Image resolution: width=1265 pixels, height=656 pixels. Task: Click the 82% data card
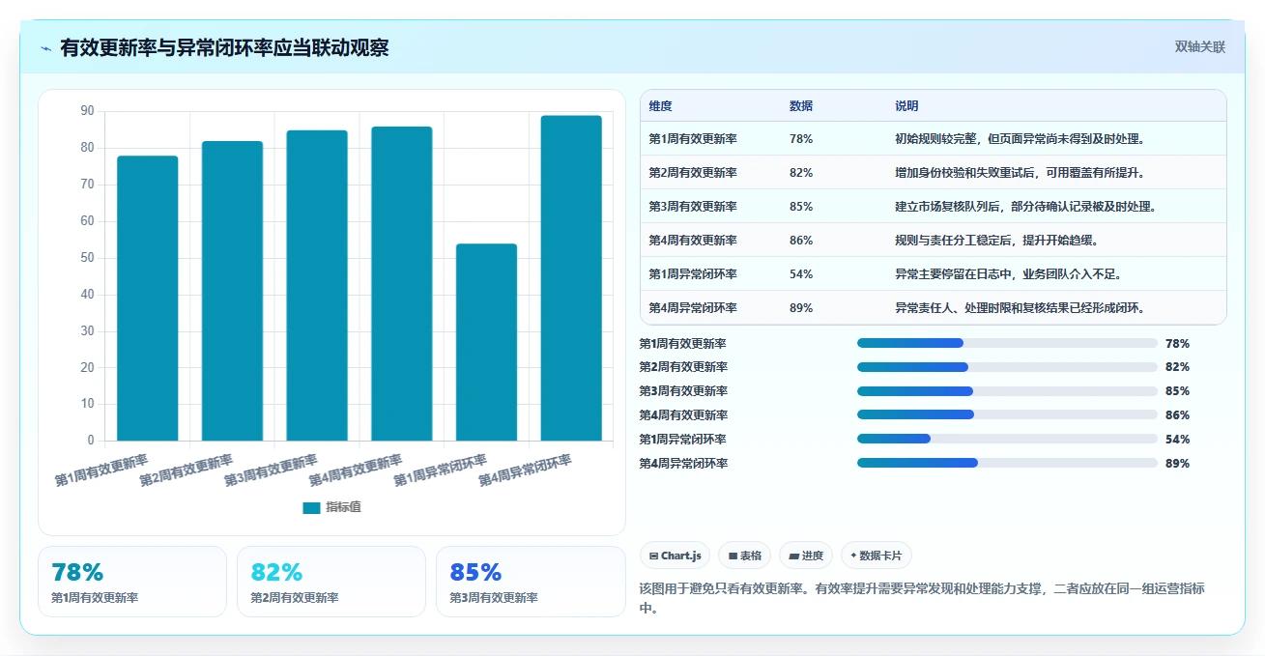coord(331,582)
